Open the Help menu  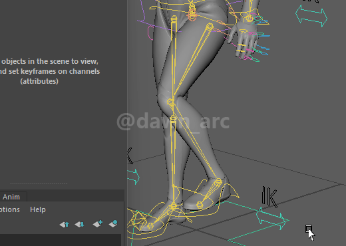38,209
